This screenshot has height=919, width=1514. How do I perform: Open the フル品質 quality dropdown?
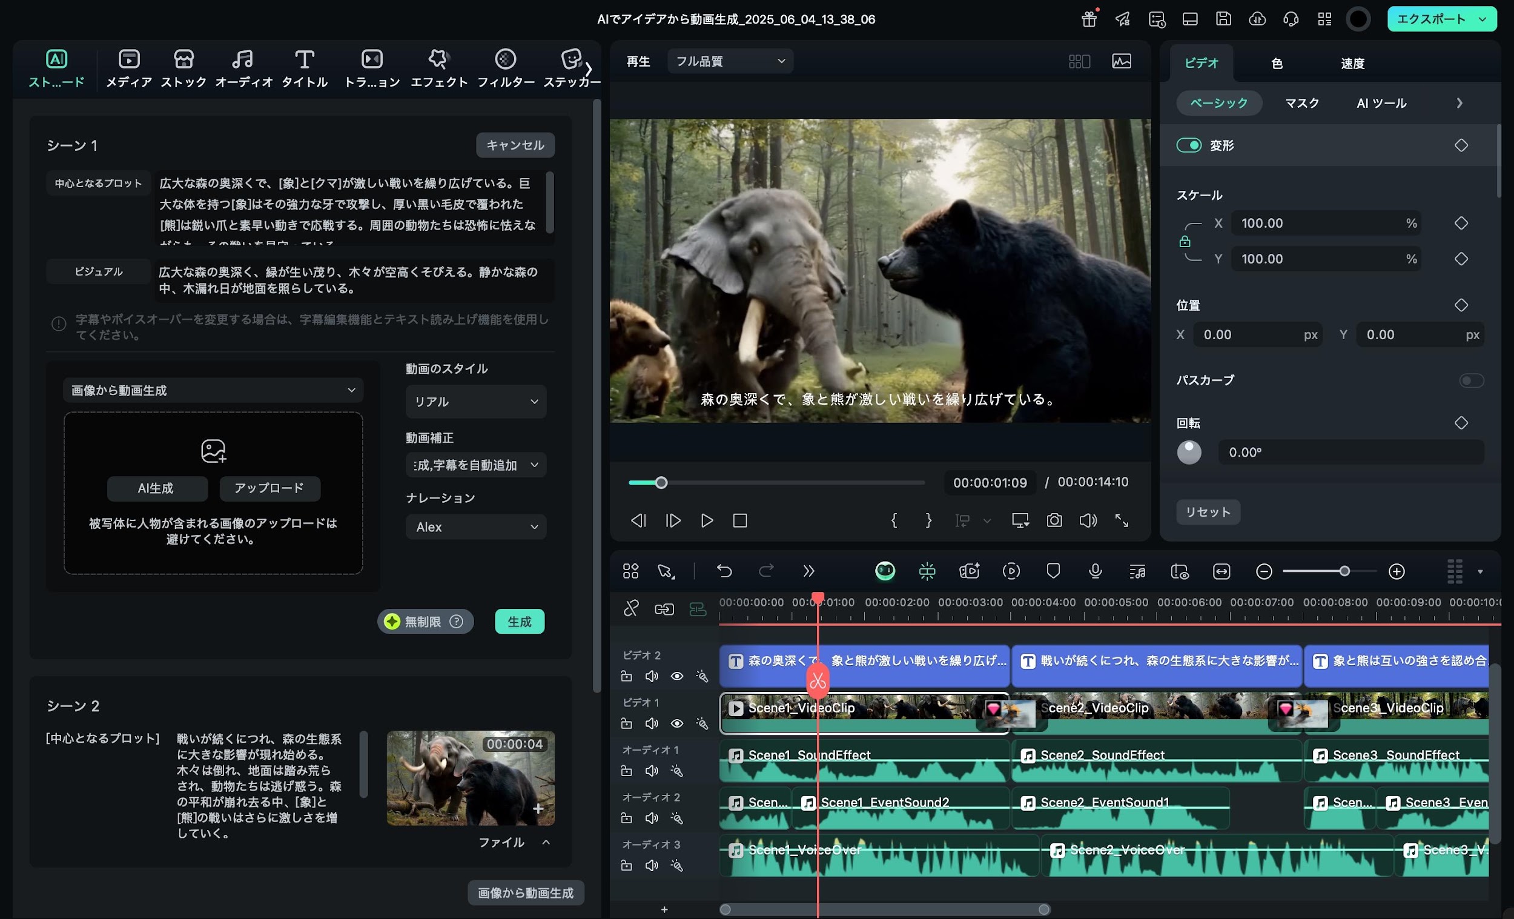tap(730, 61)
